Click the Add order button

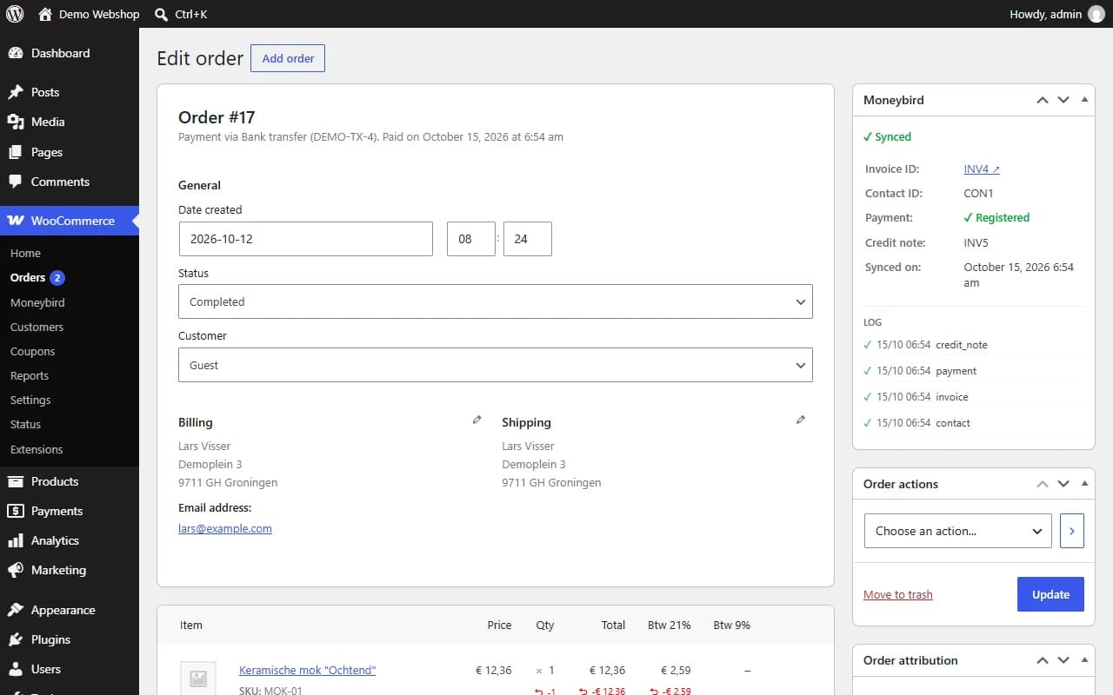point(288,58)
